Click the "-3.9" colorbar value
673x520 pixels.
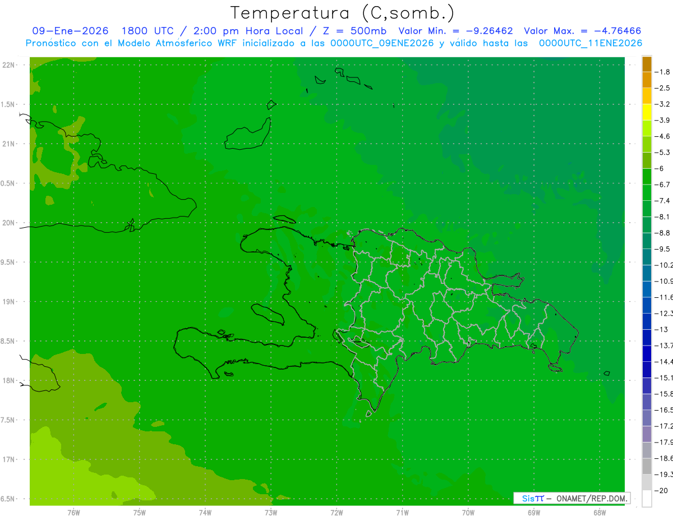pyautogui.click(x=662, y=120)
